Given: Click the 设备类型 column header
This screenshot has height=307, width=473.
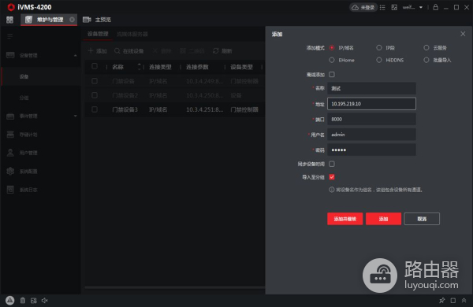Looking at the screenshot, I should (241, 67).
